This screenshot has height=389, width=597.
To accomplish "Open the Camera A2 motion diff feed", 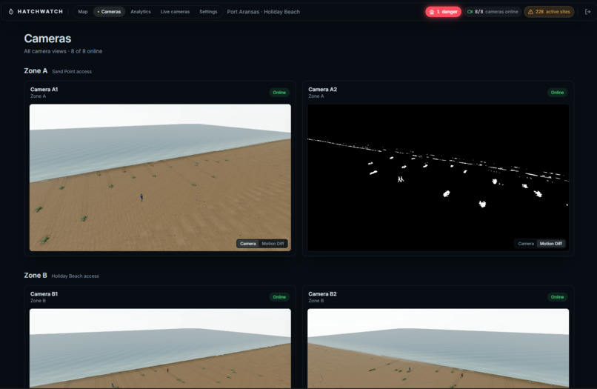I will (438, 178).
